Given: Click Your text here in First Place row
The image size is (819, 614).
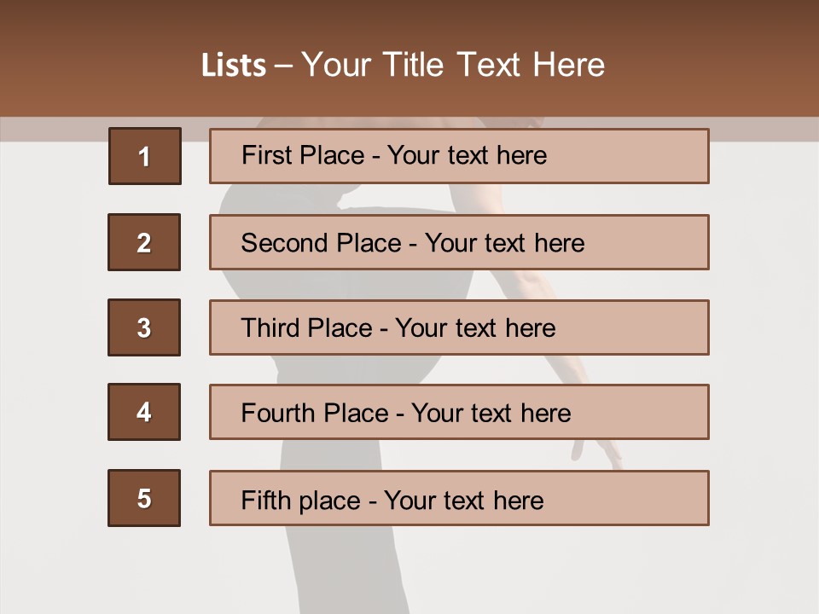Looking at the screenshot, I should coord(467,155).
